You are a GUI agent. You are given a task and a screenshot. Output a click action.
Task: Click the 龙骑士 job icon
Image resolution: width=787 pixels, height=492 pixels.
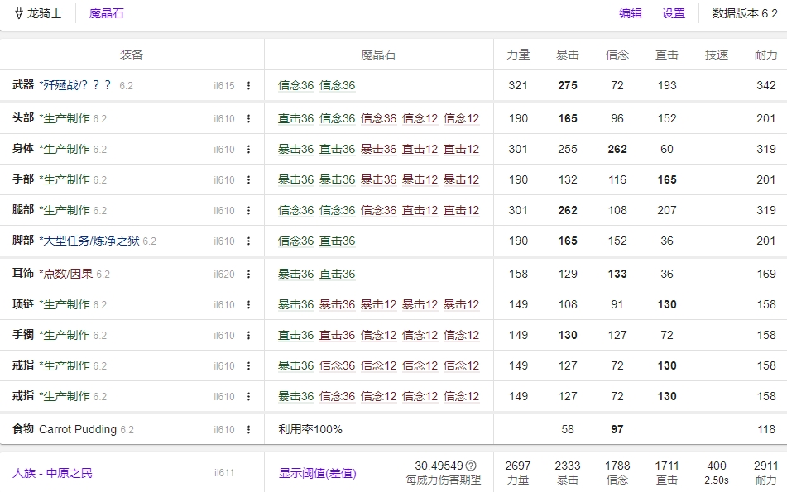[x=19, y=13]
